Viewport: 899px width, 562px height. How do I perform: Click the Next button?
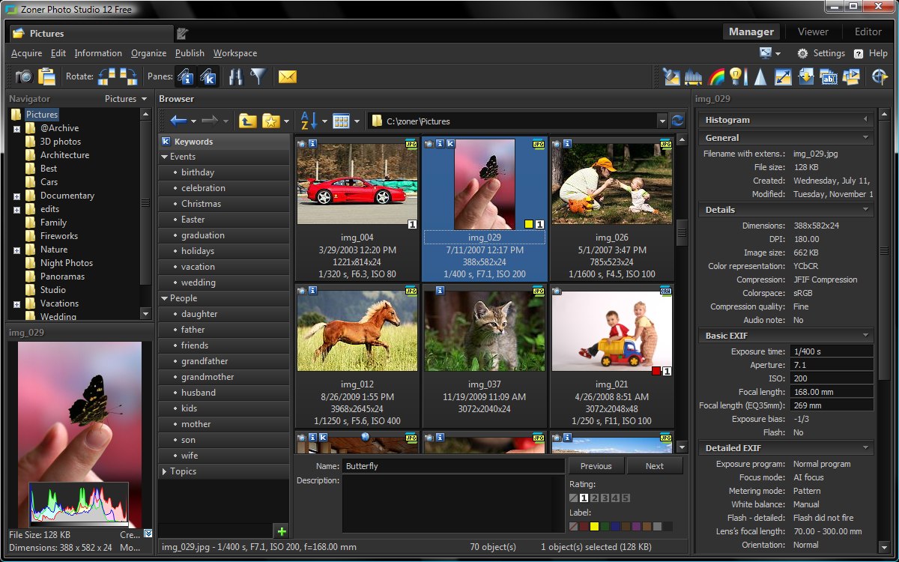(x=654, y=466)
